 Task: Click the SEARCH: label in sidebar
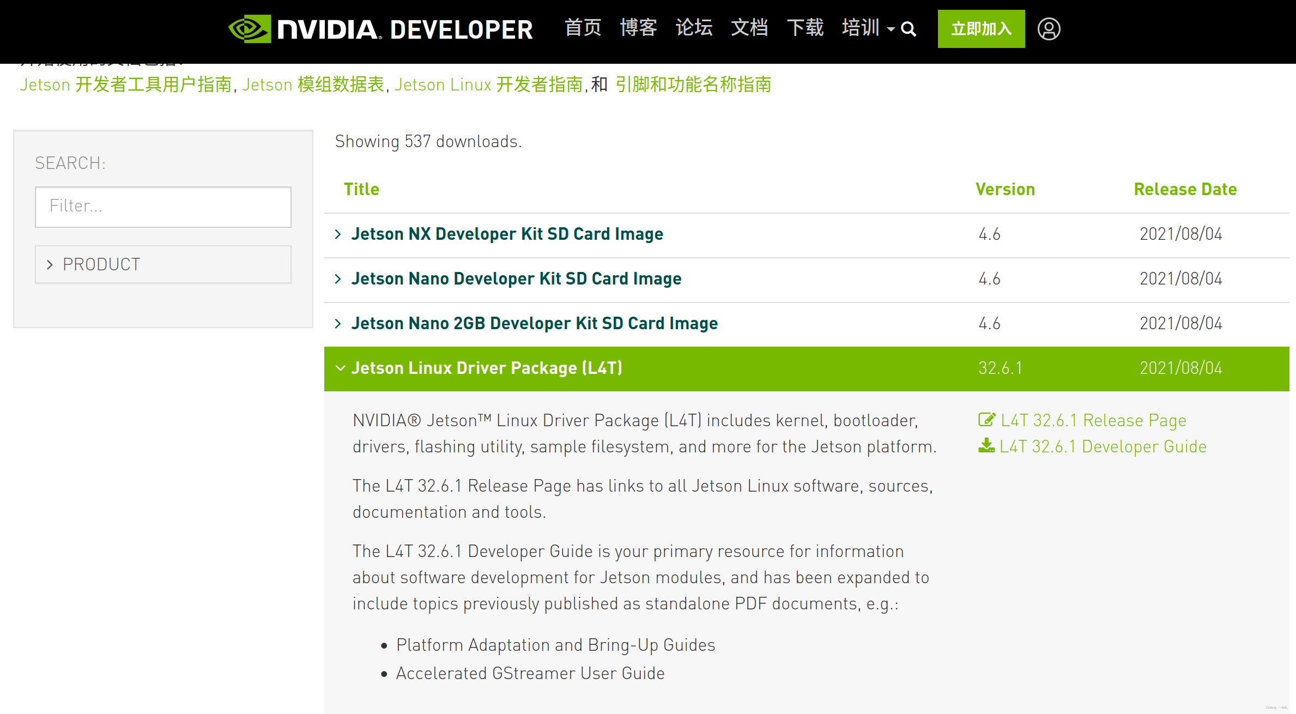click(70, 163)
